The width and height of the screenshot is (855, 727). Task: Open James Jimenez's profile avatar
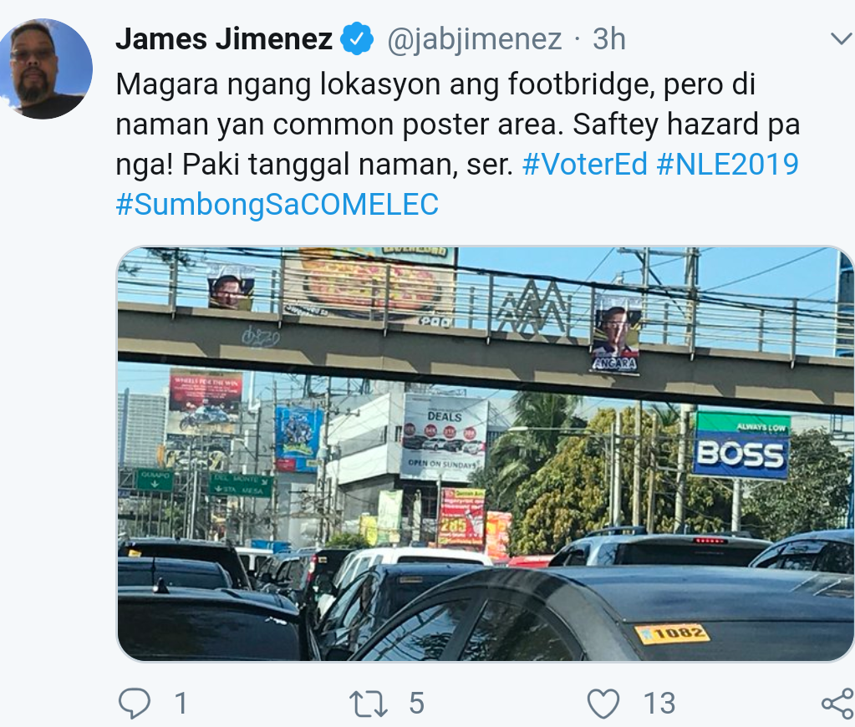(x=44, y=69)
